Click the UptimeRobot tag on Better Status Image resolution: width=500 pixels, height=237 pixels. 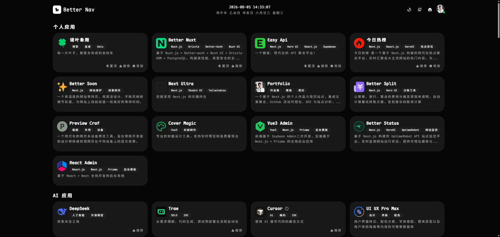point(410,130)
